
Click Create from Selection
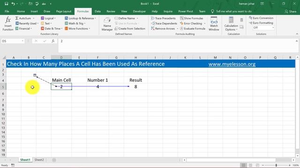[130, 28]
